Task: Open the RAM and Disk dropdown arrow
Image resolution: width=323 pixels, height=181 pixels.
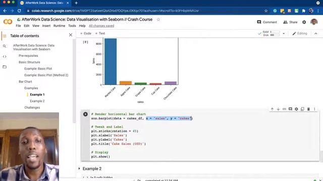Action: [284, 34]
